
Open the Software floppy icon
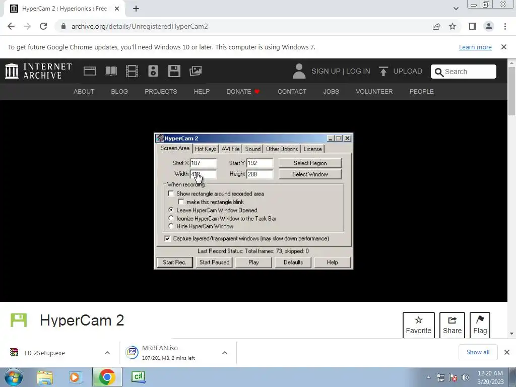174,71
